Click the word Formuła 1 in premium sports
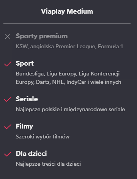Image resolution: width=137 pixels, height=179 pixels. (110, 47)
